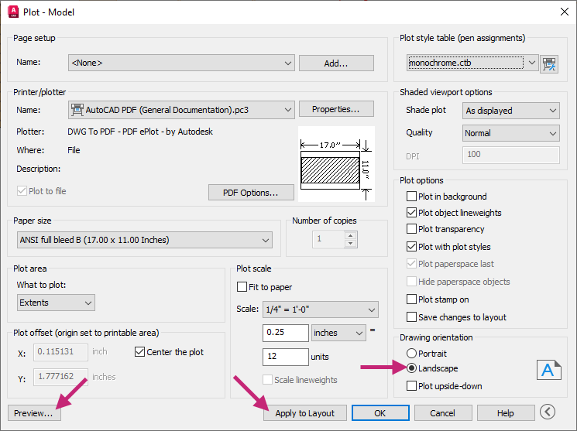Click the Plot to file checkbox
Screen dimensions: 577x431
pyautogui.click(x=22, y=191)
